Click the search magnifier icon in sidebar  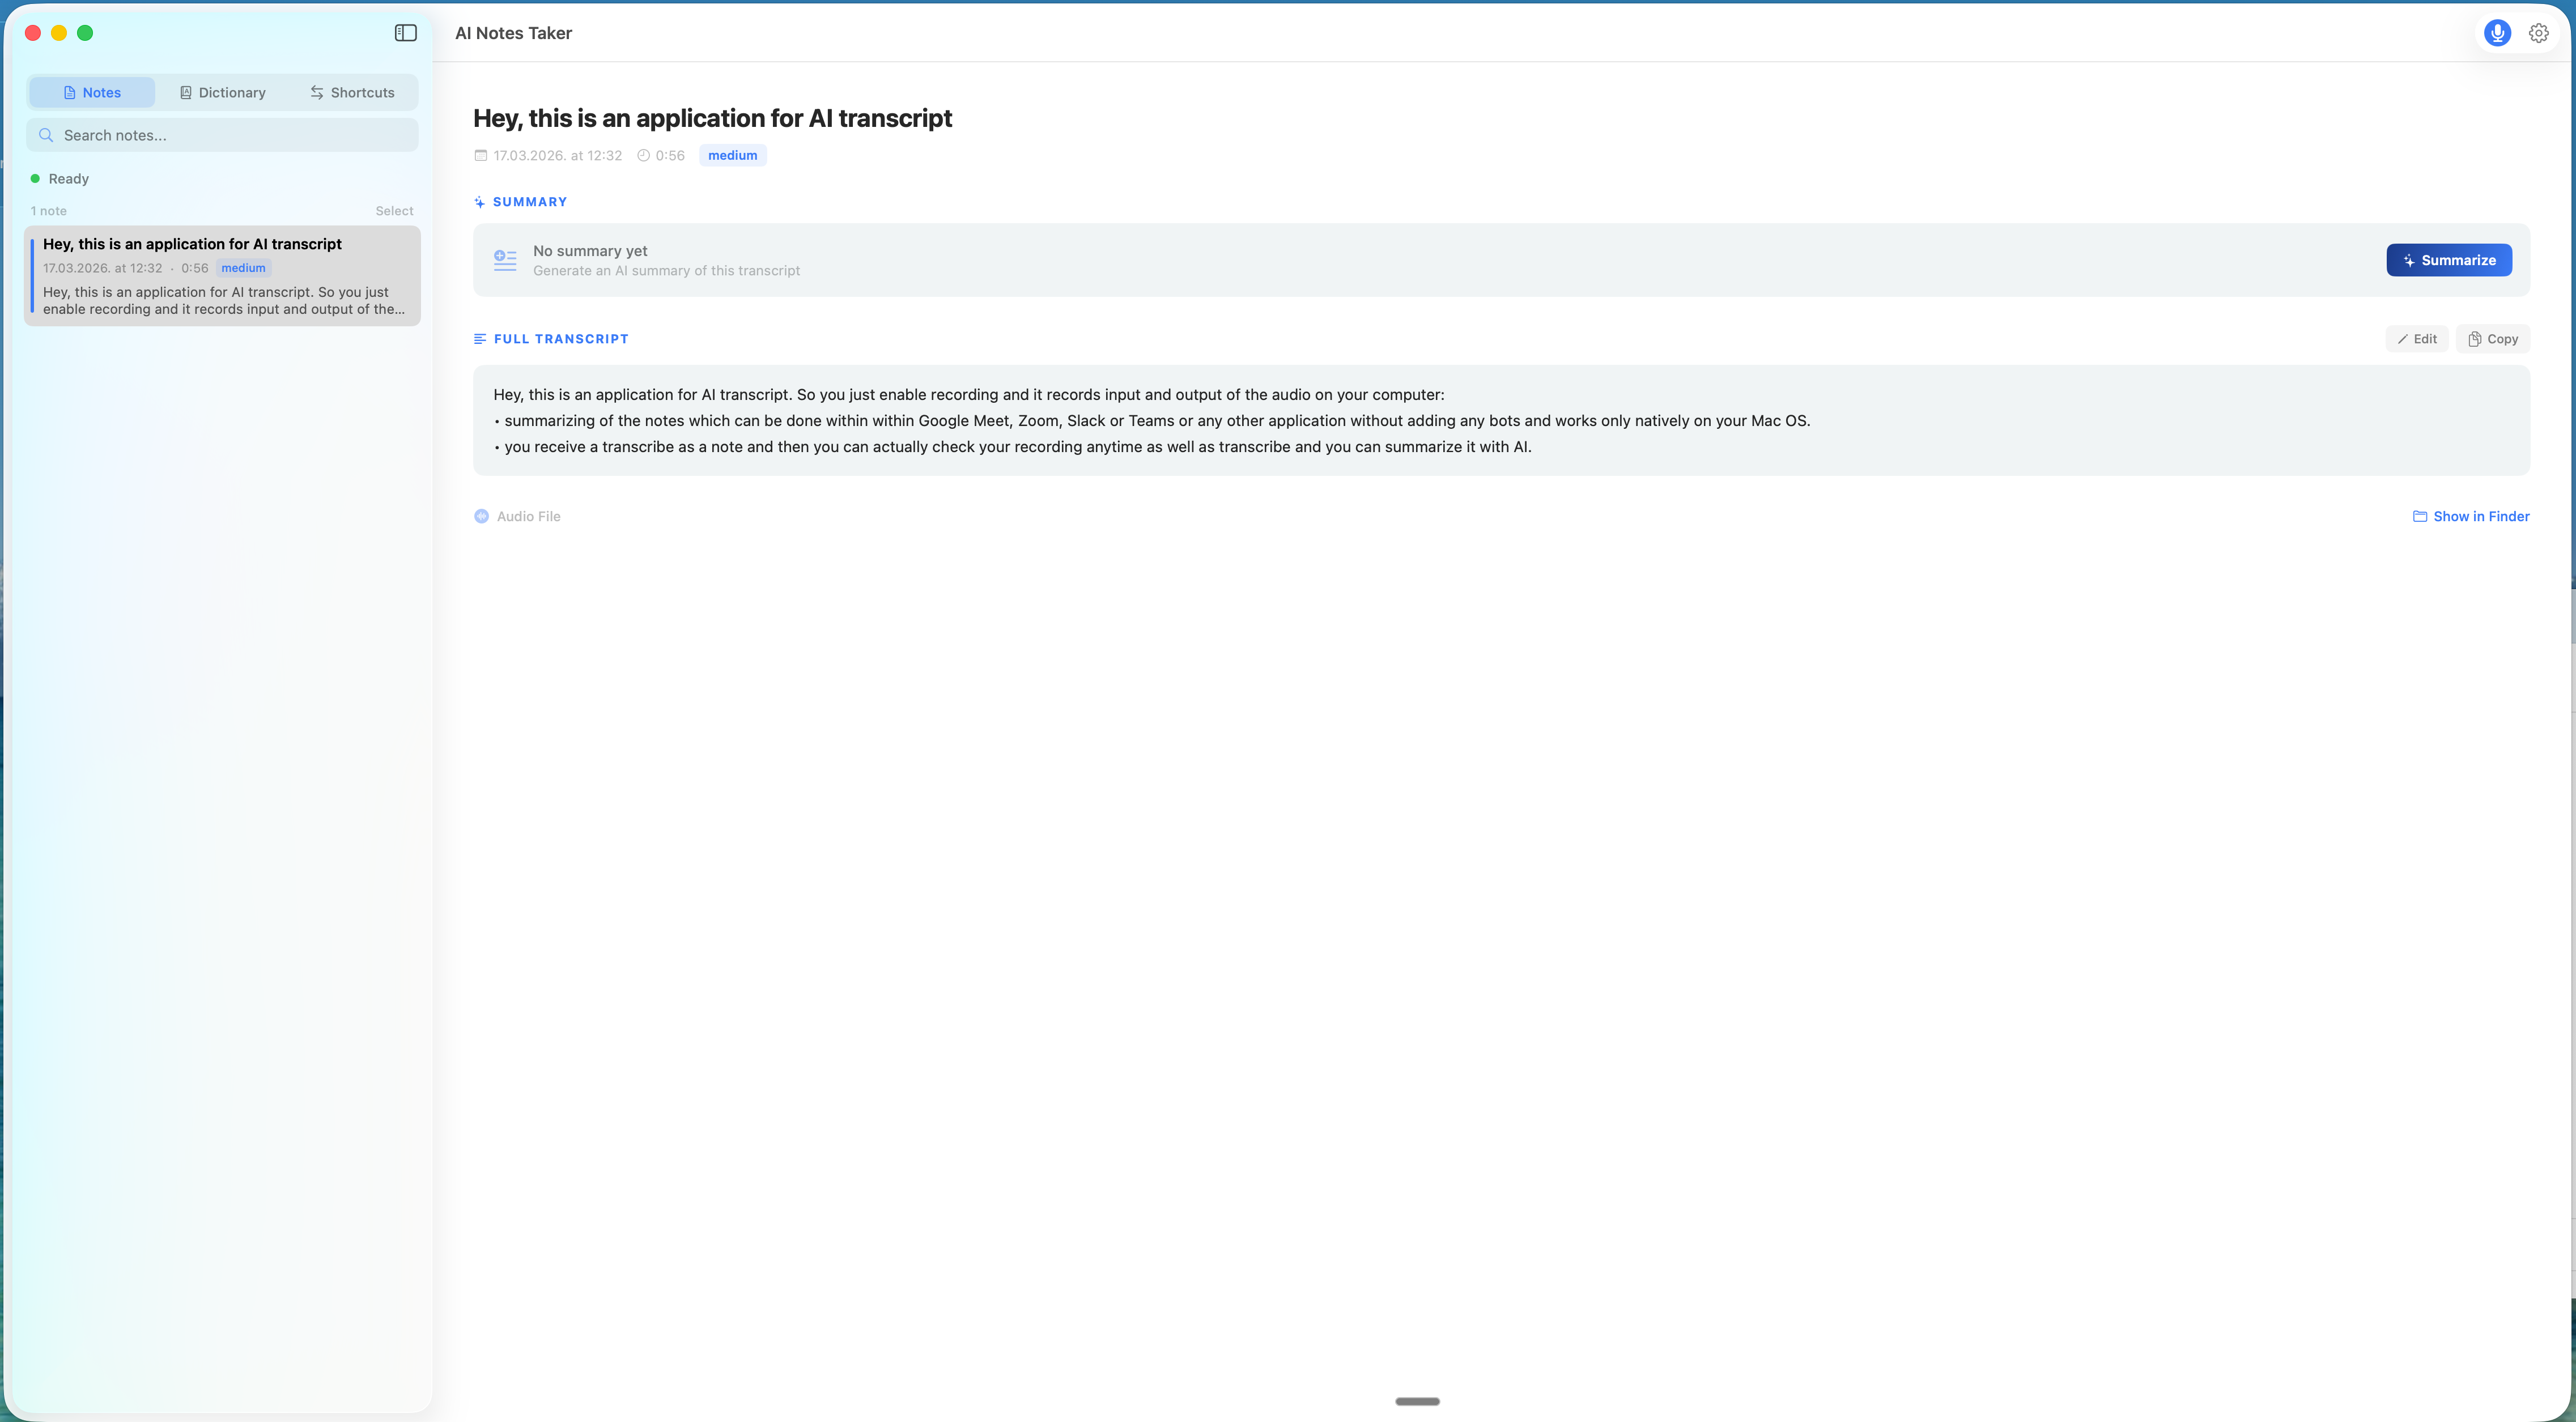coord(46,134)
